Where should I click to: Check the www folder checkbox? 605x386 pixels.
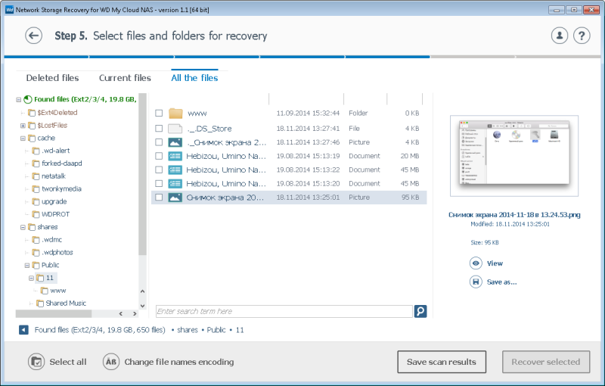[x=159, y=113]
